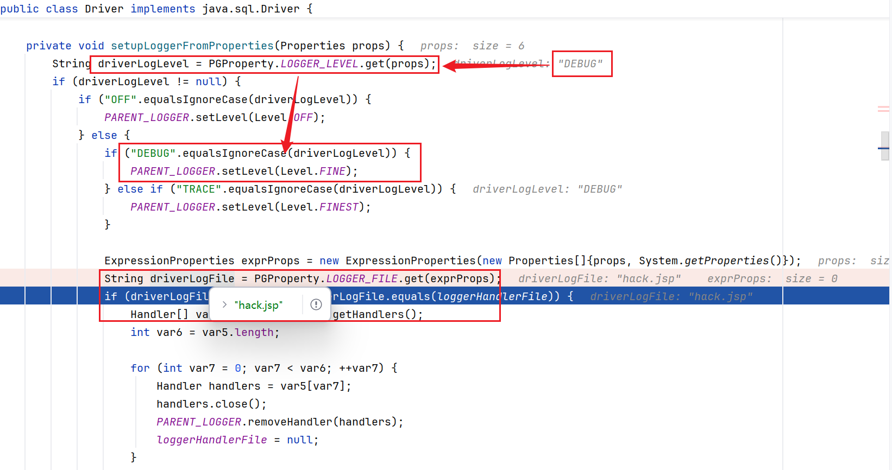892x470 pixels.
Task: Click Level.FINE in the setLevel call
Action: click(x=313, y=171)
